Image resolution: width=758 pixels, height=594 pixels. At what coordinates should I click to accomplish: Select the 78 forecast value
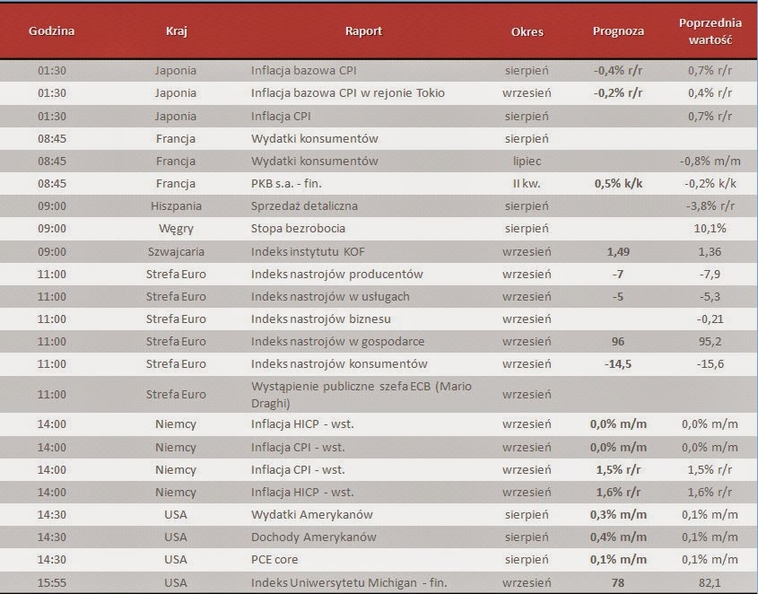618,583
